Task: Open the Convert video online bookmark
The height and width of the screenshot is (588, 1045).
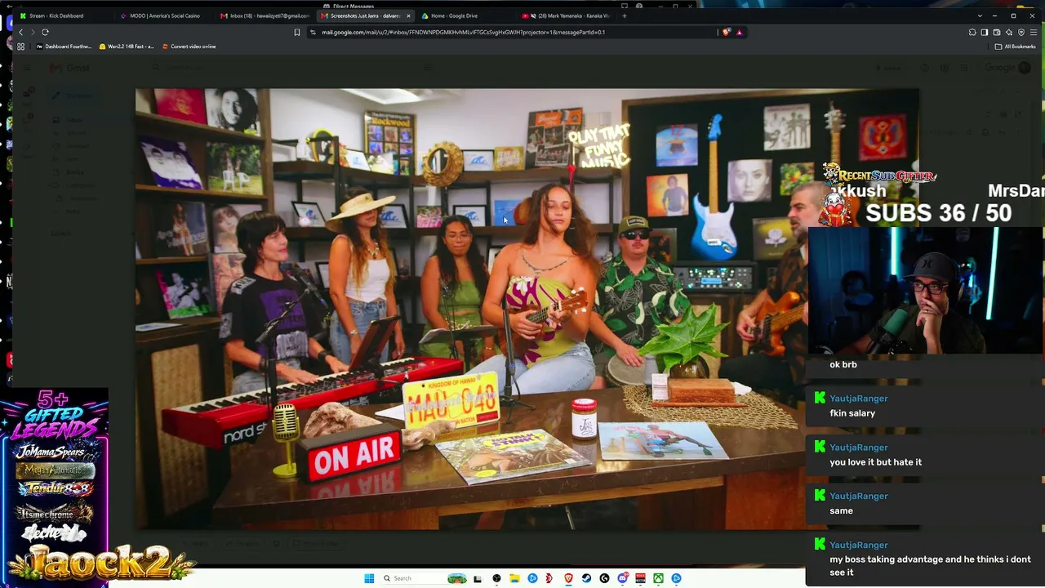Action: tap(189, 47)
